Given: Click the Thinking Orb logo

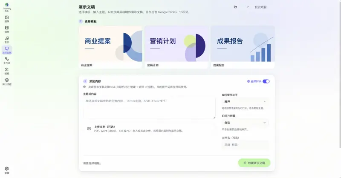Looking at the screenshot, I should click(x=7, y=7).
